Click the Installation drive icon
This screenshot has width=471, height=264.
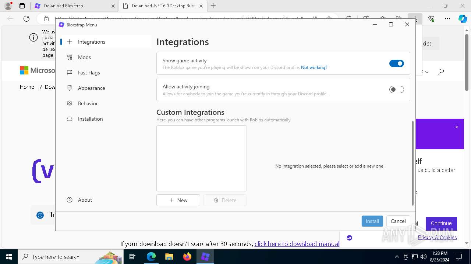[70, 119]
